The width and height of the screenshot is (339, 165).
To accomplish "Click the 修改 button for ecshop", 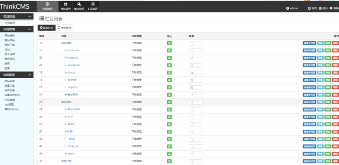I will click(328, 80).
